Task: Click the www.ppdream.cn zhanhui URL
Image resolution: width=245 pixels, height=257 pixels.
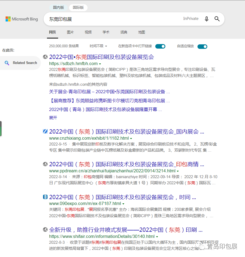Action: (x=112, y=171)
